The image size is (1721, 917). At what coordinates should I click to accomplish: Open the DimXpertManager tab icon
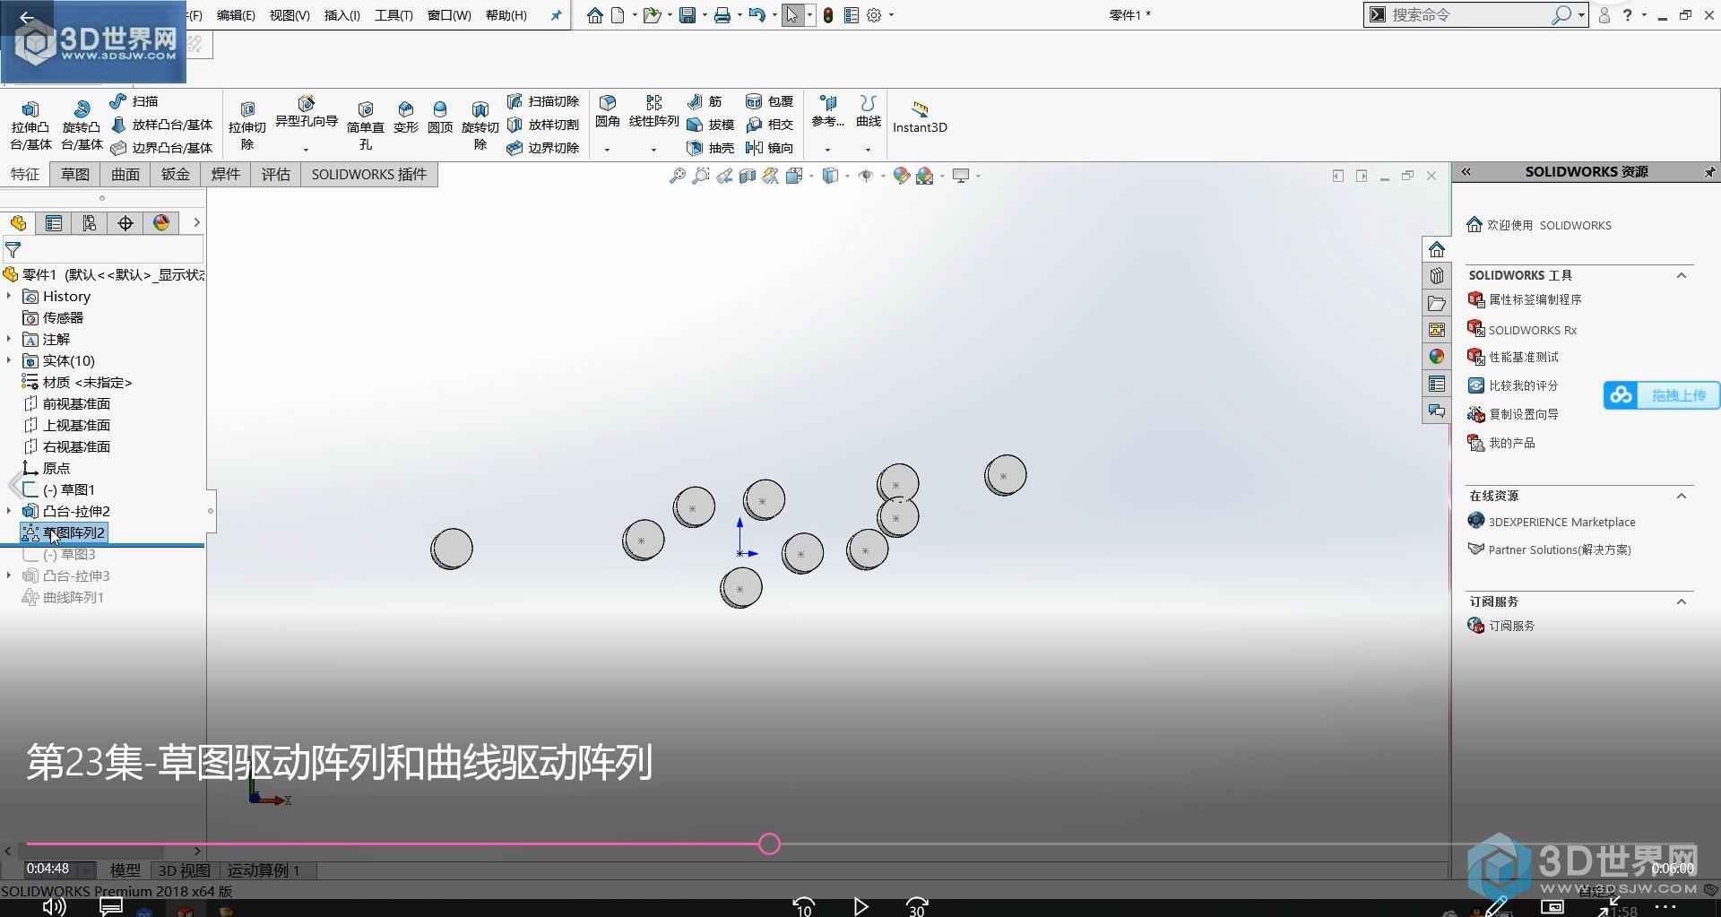(125, 223)
